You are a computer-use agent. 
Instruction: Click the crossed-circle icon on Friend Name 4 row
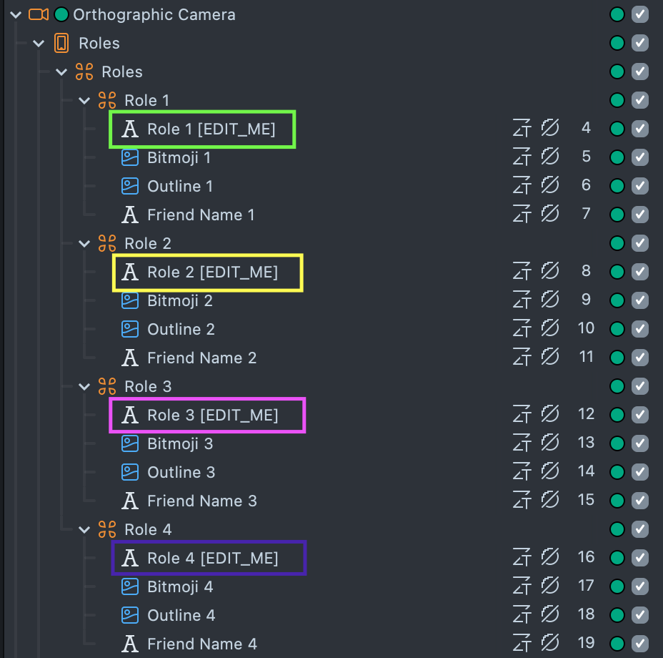(549, 644)
